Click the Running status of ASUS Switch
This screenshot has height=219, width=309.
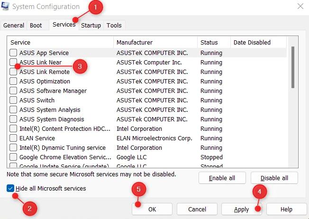pyautogui.click(x=211, y=100)
